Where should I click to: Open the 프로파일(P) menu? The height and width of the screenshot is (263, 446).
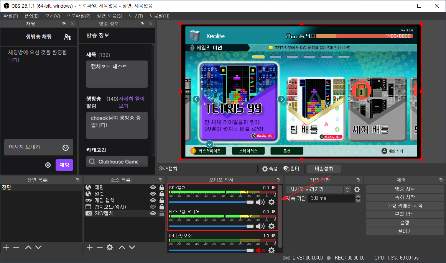coord(78,16)
